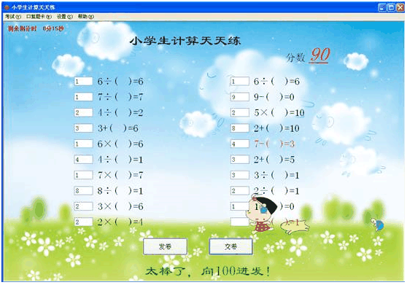The height and width of the screenshot is (285, 407).
Task: Click the answer box for 8÷( )=1
Action: coord(83,191)
